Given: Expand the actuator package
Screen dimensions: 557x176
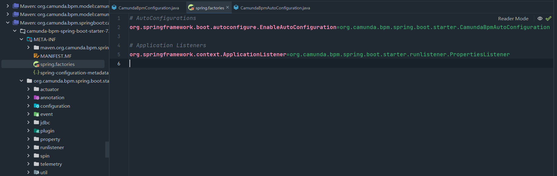Looking at the screenshot, I should click(x=28, y=89).
